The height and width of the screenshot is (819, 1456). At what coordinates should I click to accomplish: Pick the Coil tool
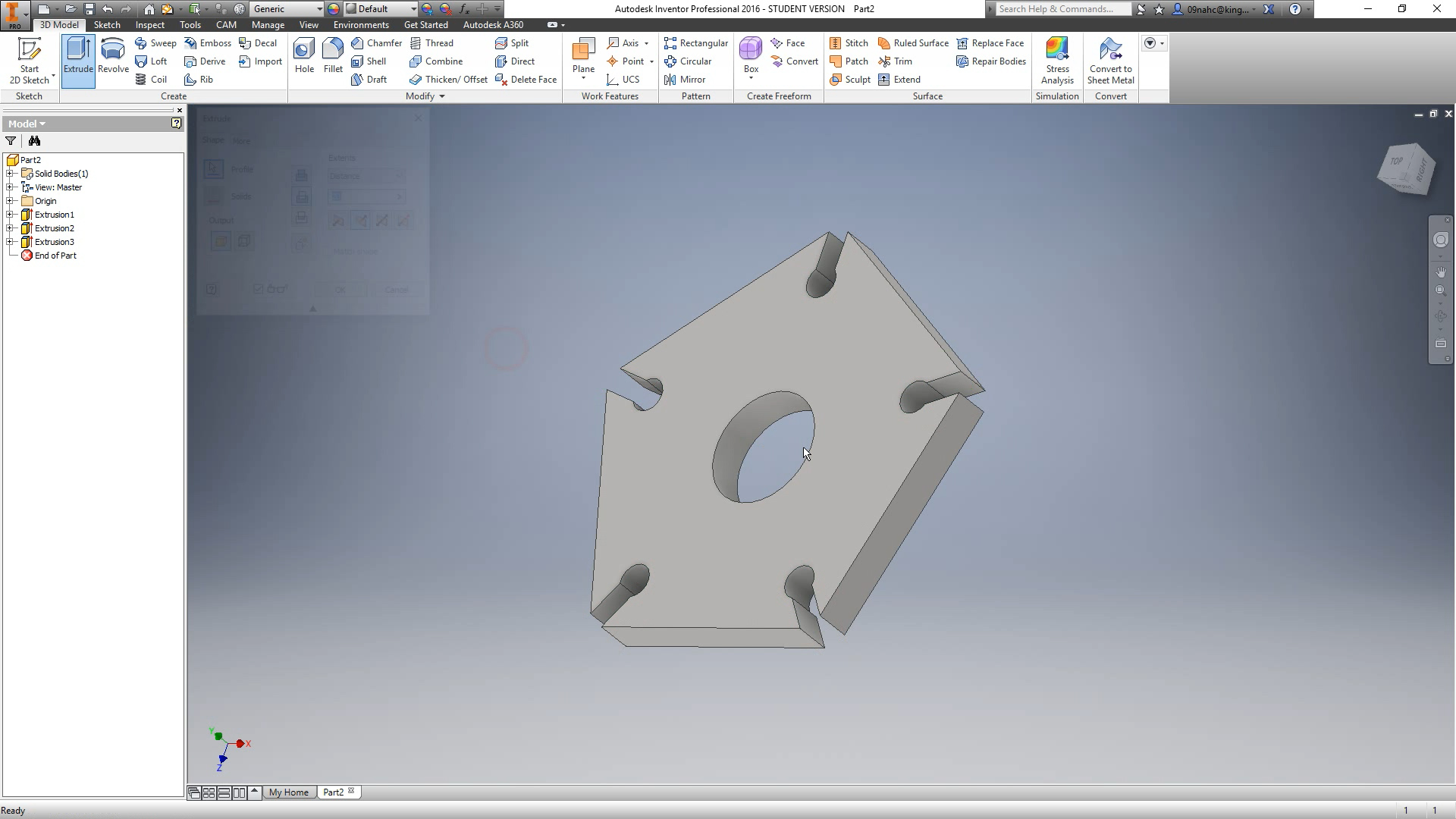pyautogui.click(x=151, y=80)
